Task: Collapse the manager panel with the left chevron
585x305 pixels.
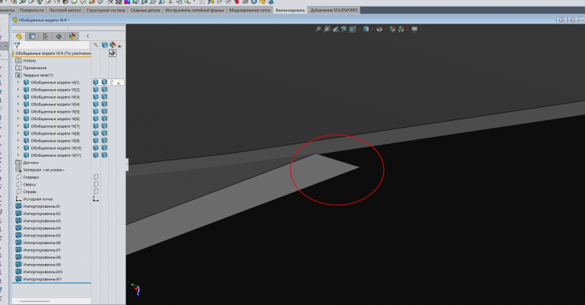Action: coord(88,36)
